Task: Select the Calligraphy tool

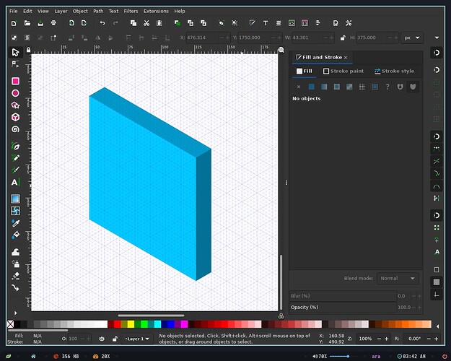Action: (x=16, y=170)
